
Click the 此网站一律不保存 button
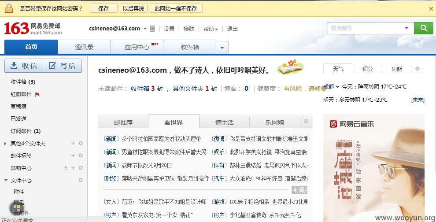(x=176, y=9)
